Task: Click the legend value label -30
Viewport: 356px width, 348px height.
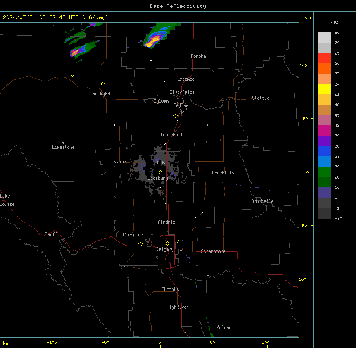Action: coord(338,218)
